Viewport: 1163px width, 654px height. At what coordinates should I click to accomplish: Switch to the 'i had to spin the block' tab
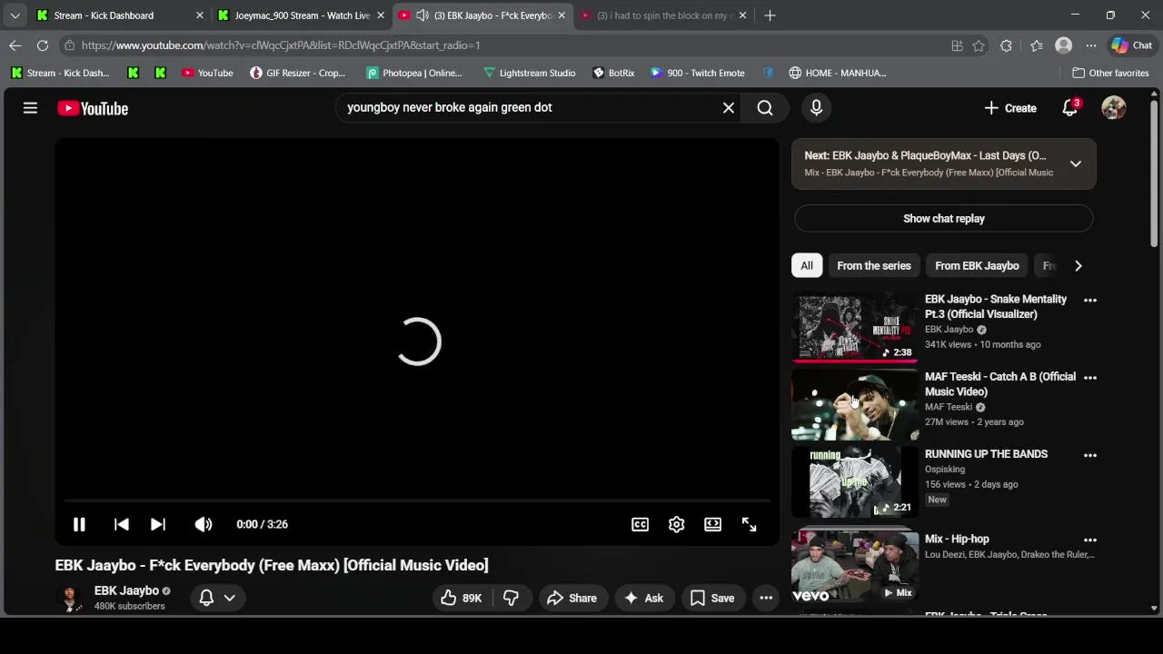(x=663, y=15)
